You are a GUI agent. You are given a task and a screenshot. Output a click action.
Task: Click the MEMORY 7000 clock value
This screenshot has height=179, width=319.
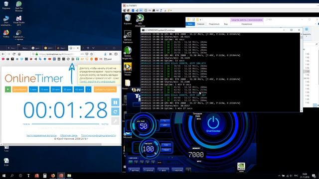point(196,155)
